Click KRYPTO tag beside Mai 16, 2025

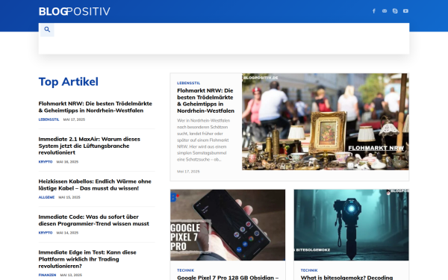click(x=46, y=162)
